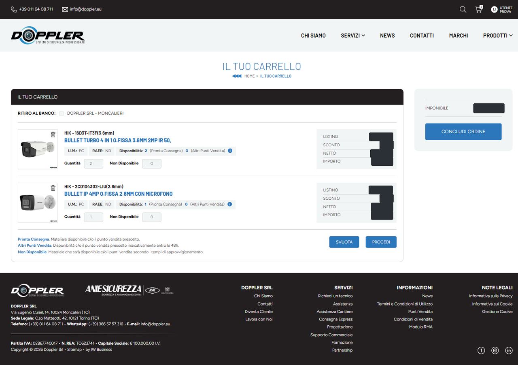Screen dimensions: 518x365
Task: Show availability info for BULLET TURBO item
Action: click(x=230, y=151)
